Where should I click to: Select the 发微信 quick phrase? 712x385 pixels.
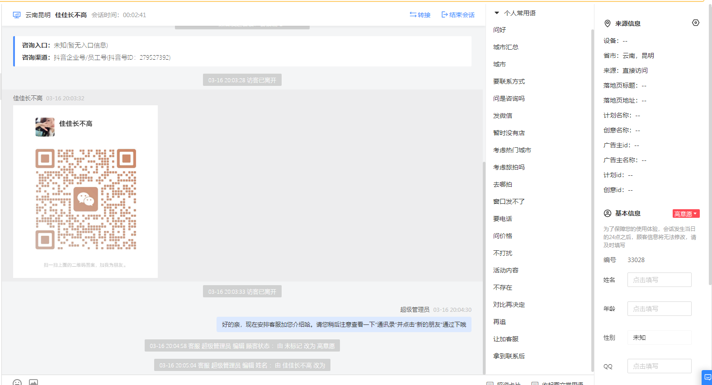click(x=503, y=116)
